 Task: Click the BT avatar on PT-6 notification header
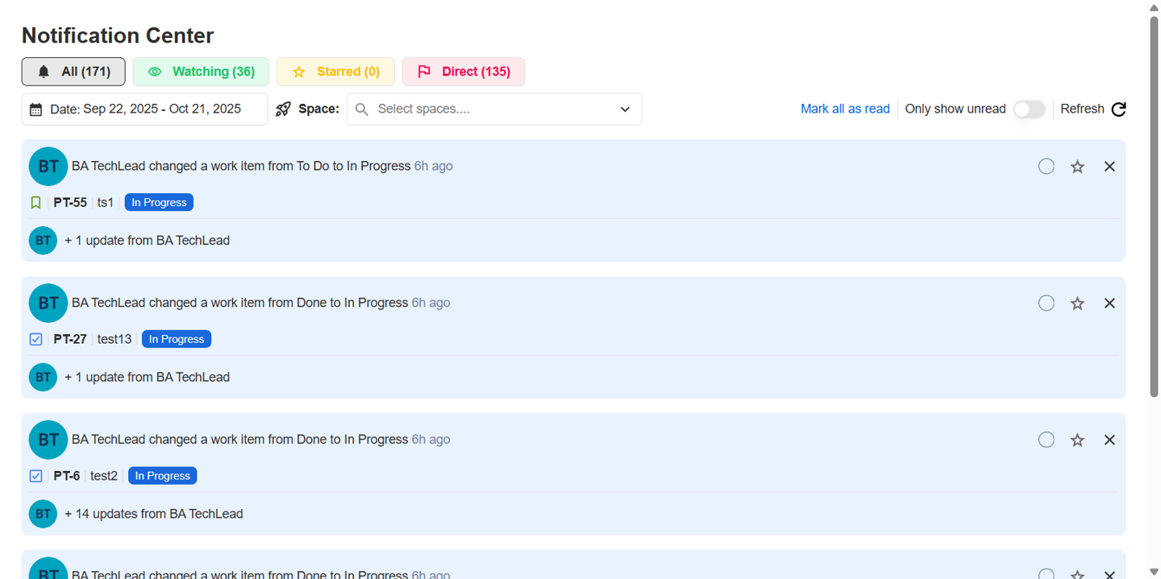48,440
